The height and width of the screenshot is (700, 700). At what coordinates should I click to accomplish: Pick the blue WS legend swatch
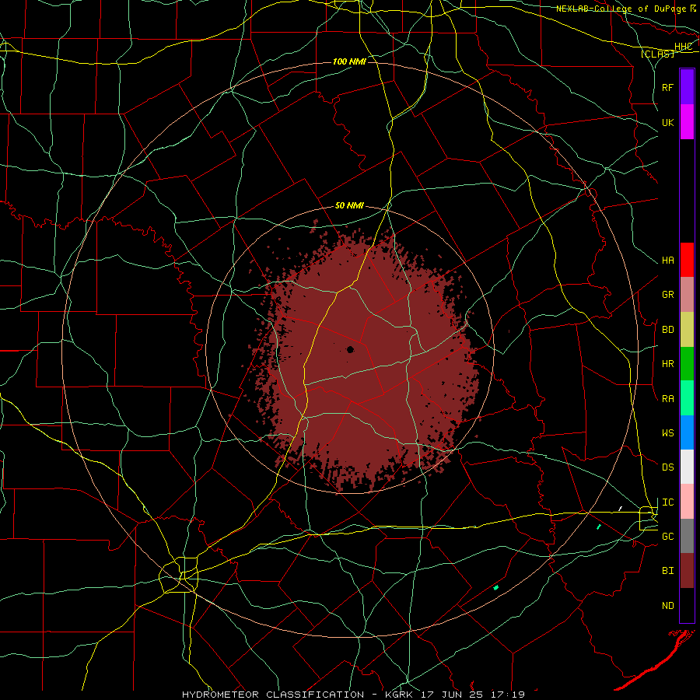687,432
